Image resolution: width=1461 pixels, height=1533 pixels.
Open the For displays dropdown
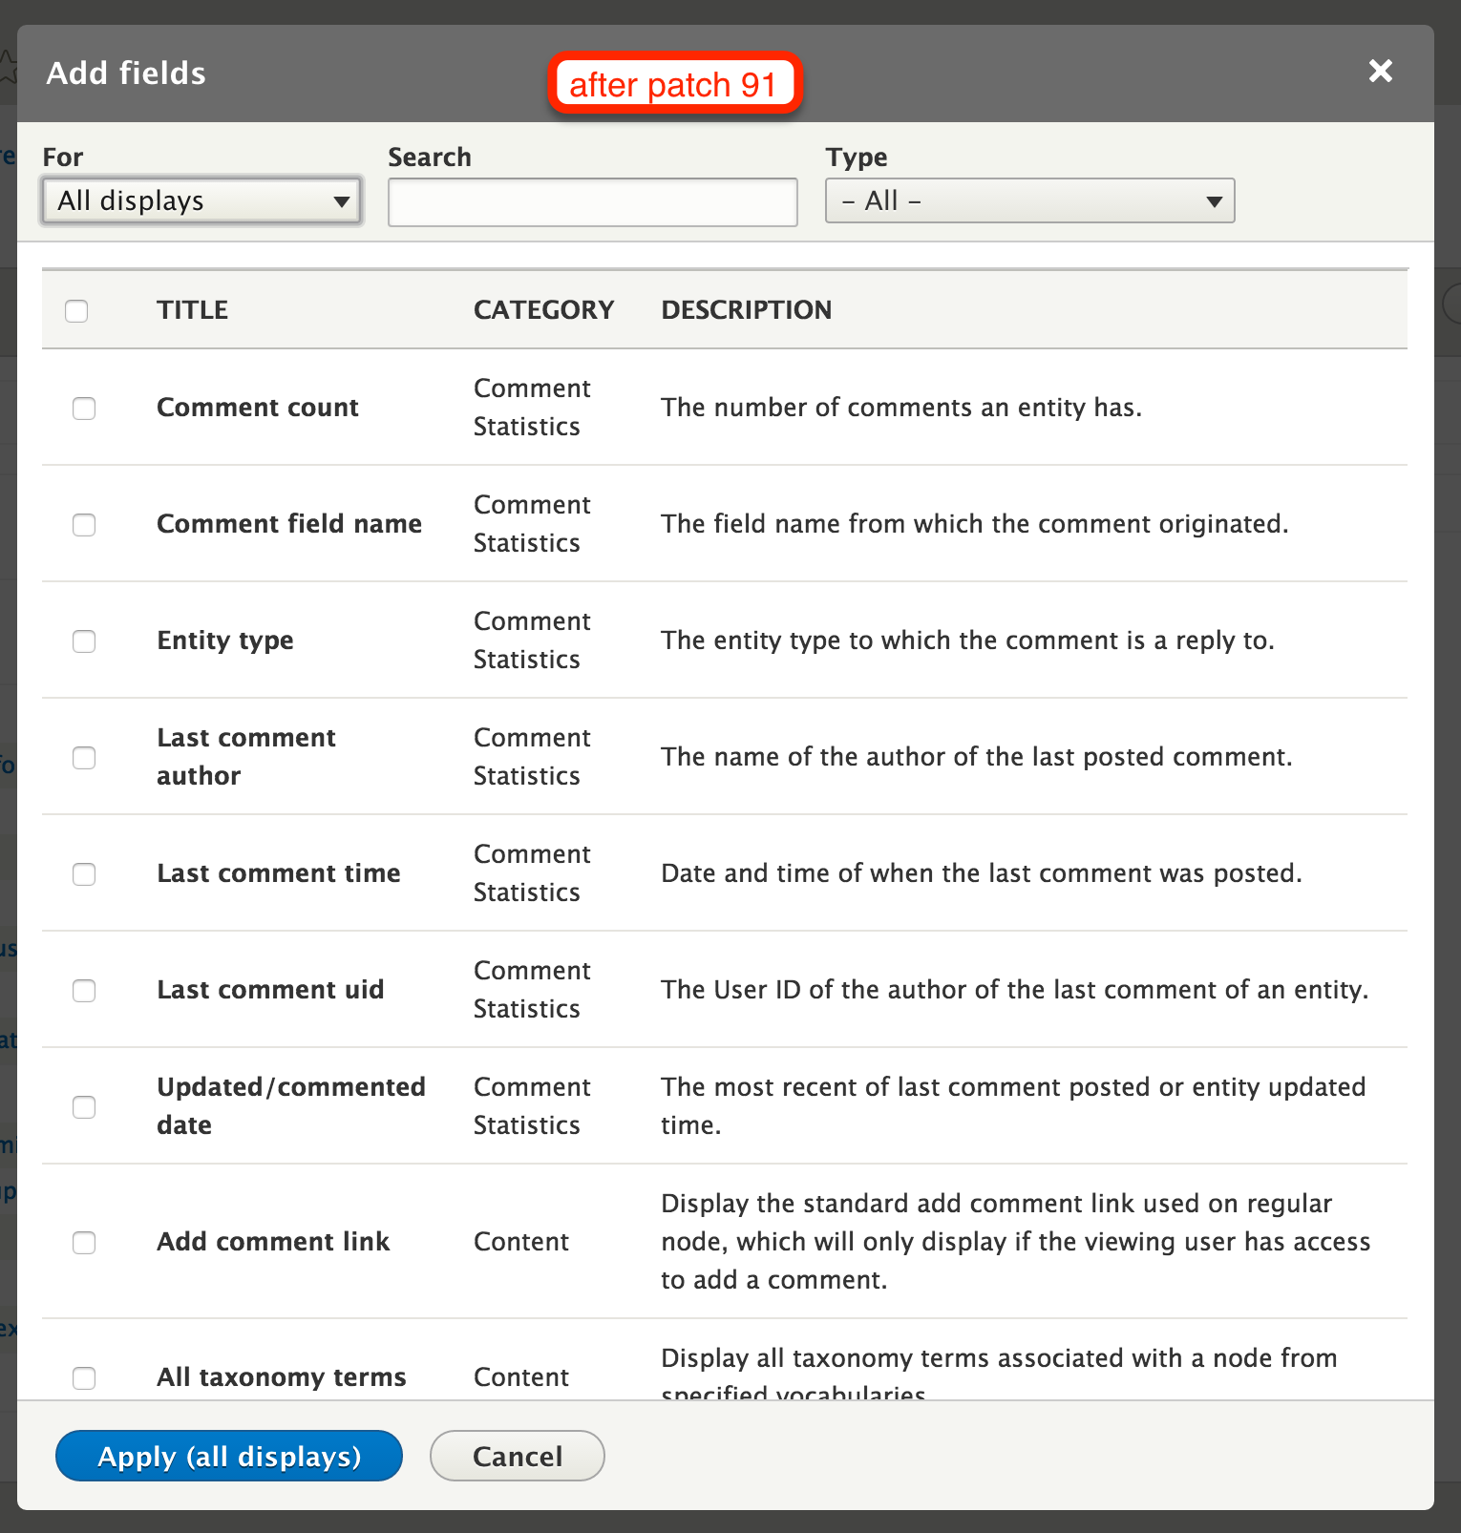[x=201, y=200]
